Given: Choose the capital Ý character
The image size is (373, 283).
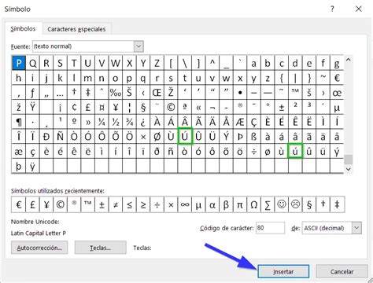Looking at the screenshot, I should tap(226, 137).
